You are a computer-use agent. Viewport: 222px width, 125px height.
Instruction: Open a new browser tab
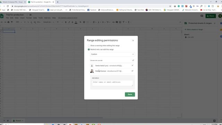58,2
